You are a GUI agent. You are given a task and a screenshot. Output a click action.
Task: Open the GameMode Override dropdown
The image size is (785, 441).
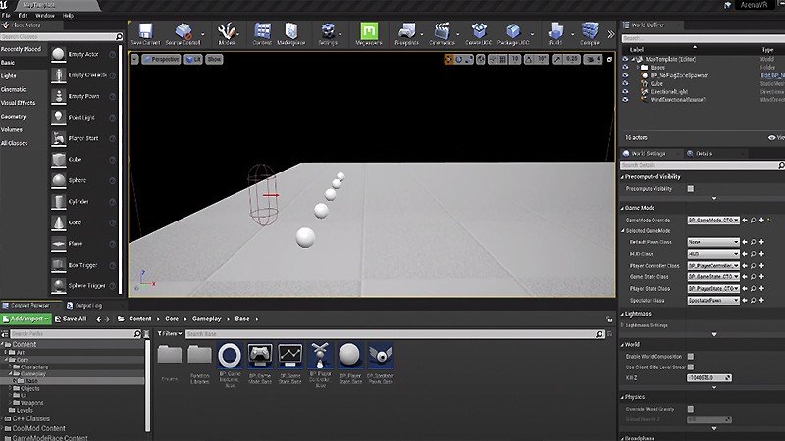pos(712,220)
